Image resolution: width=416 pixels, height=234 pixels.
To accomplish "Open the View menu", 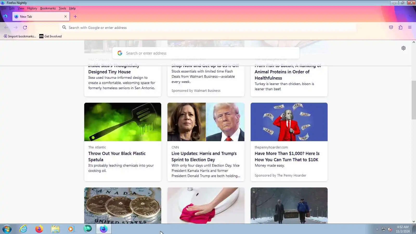I will tap(21, 8).
